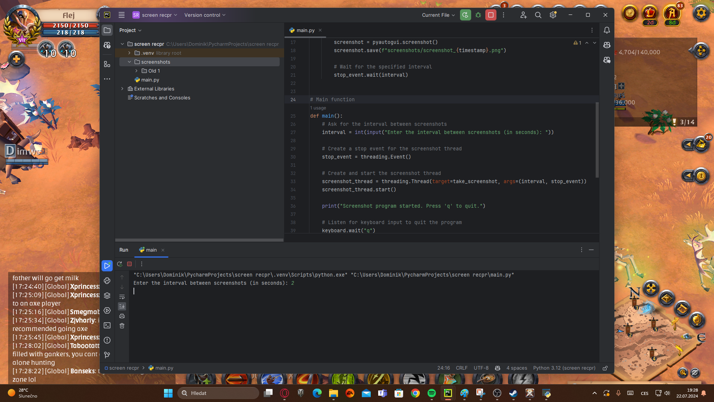
Task: Stop the running program in toolbar
Action: [x=491, y=15]
